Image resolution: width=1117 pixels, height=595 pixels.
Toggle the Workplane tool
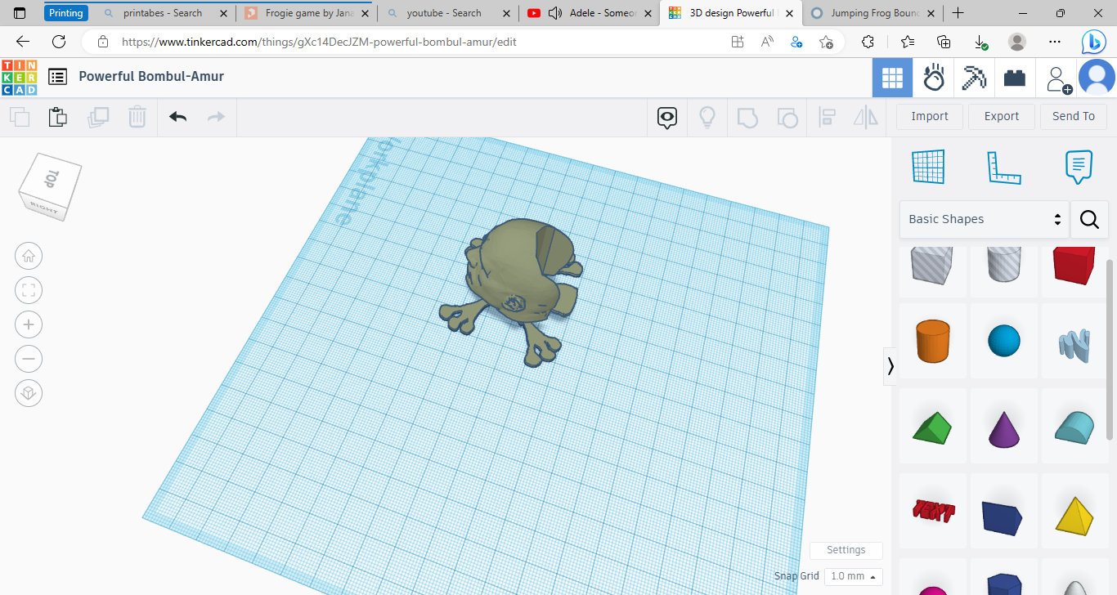coord(928,168)
